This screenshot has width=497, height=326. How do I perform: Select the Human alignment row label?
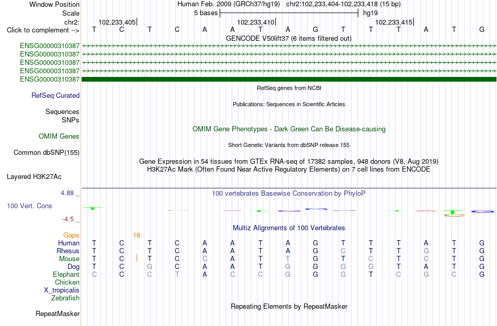(x=69, y=243)
